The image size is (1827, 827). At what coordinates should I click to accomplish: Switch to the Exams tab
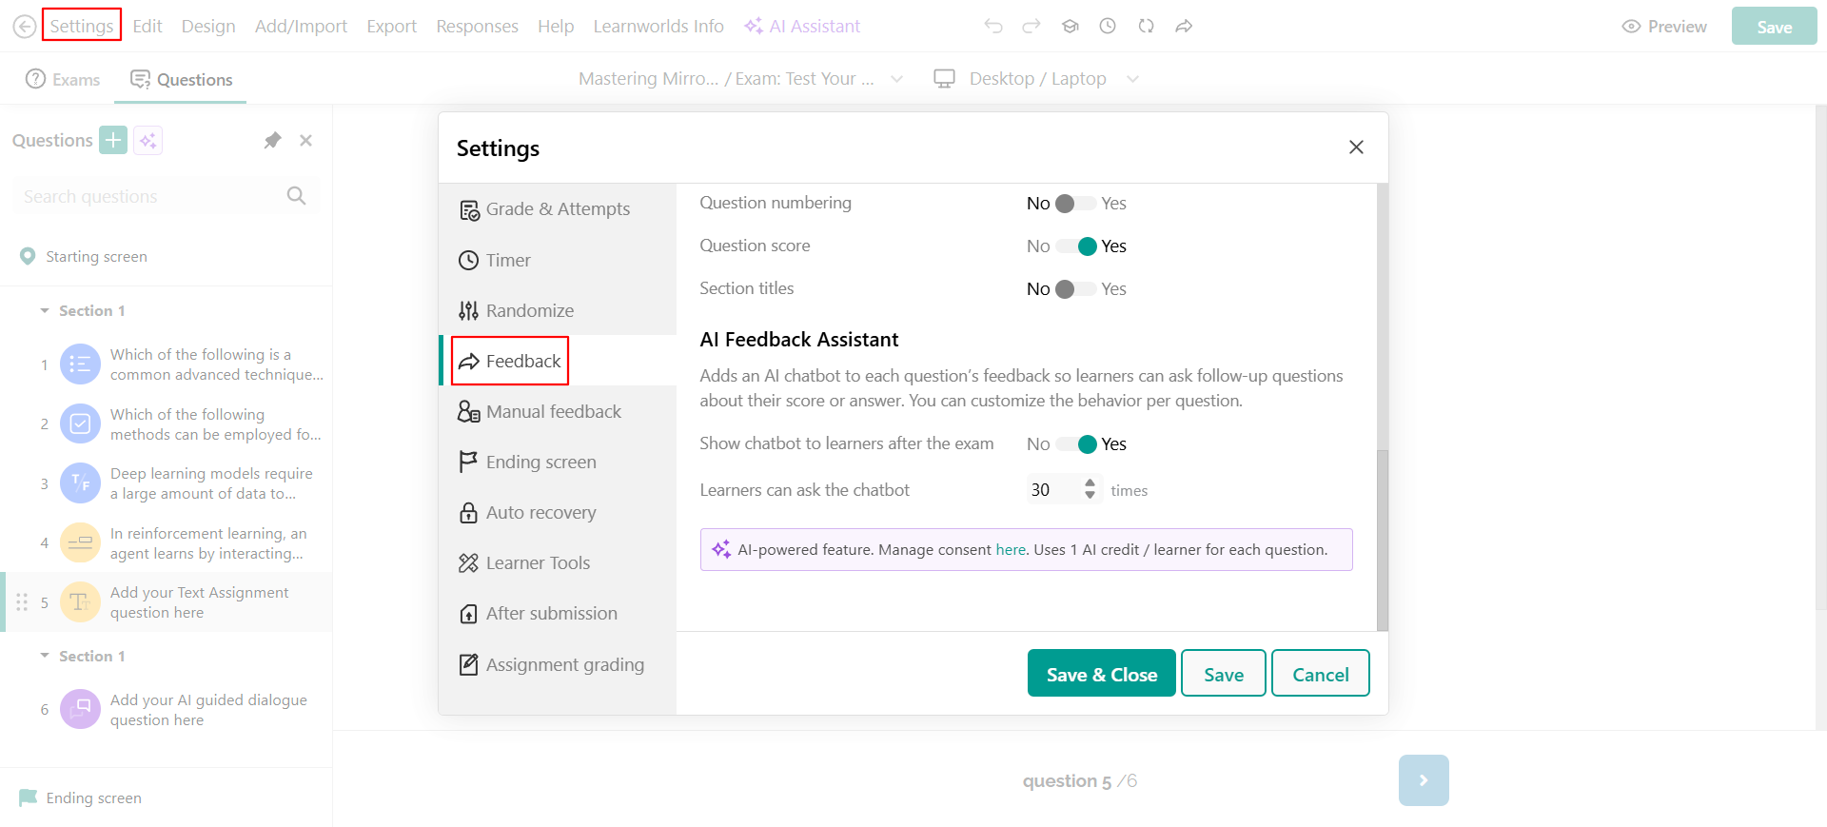[63, 80]
